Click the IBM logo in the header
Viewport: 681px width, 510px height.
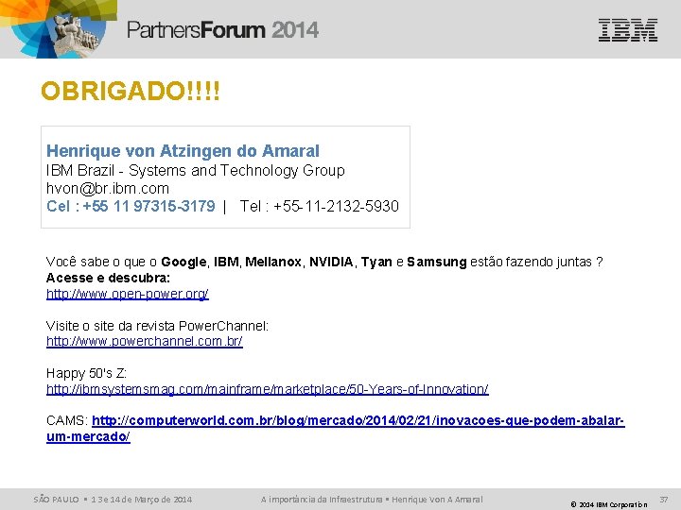coord(628,30)
